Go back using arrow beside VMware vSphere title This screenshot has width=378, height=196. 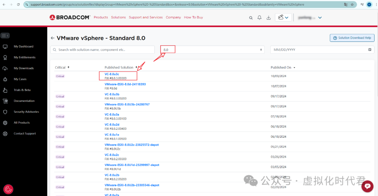52,38
